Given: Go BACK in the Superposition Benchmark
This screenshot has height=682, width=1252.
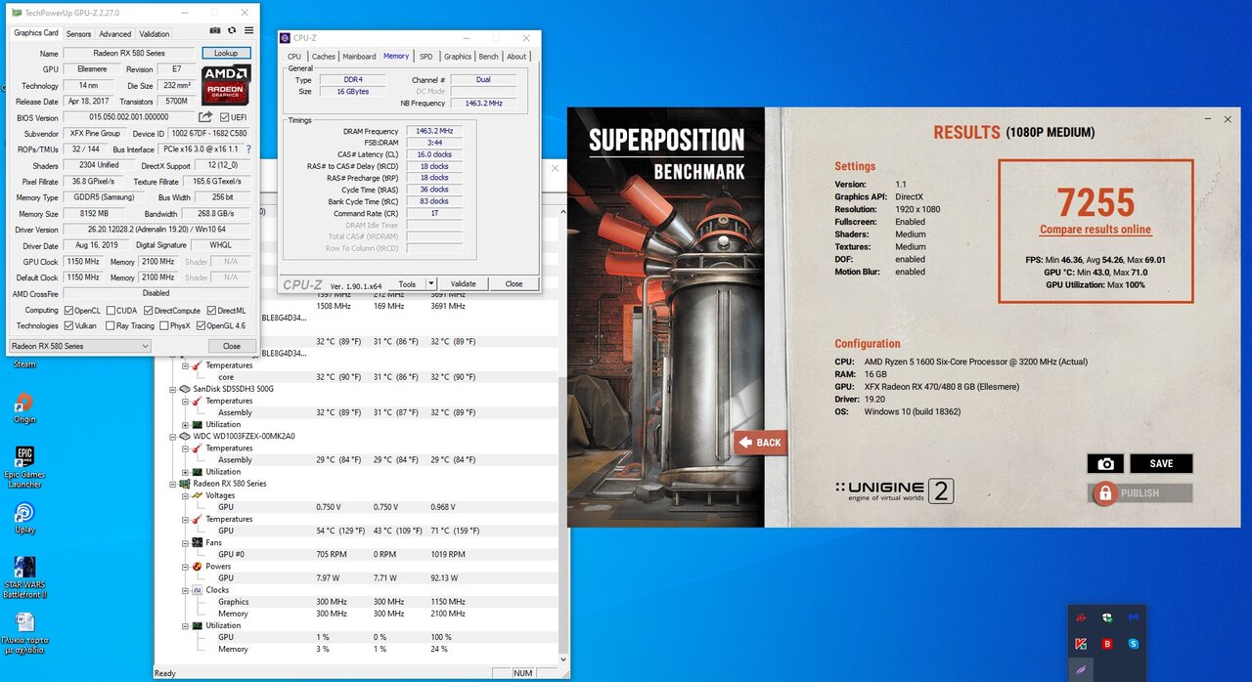Looking at the screenshot, I should click(x=760, y=443).
